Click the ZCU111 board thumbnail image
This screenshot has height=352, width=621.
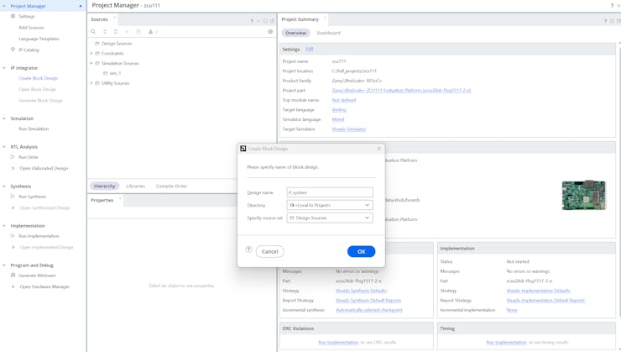tap(583, 195)
